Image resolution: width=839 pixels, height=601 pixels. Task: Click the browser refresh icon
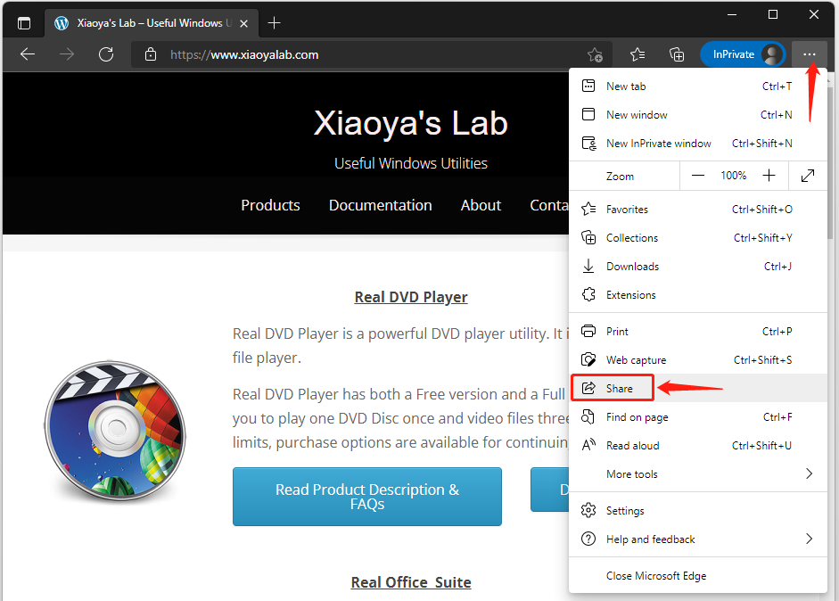(106, 54)
